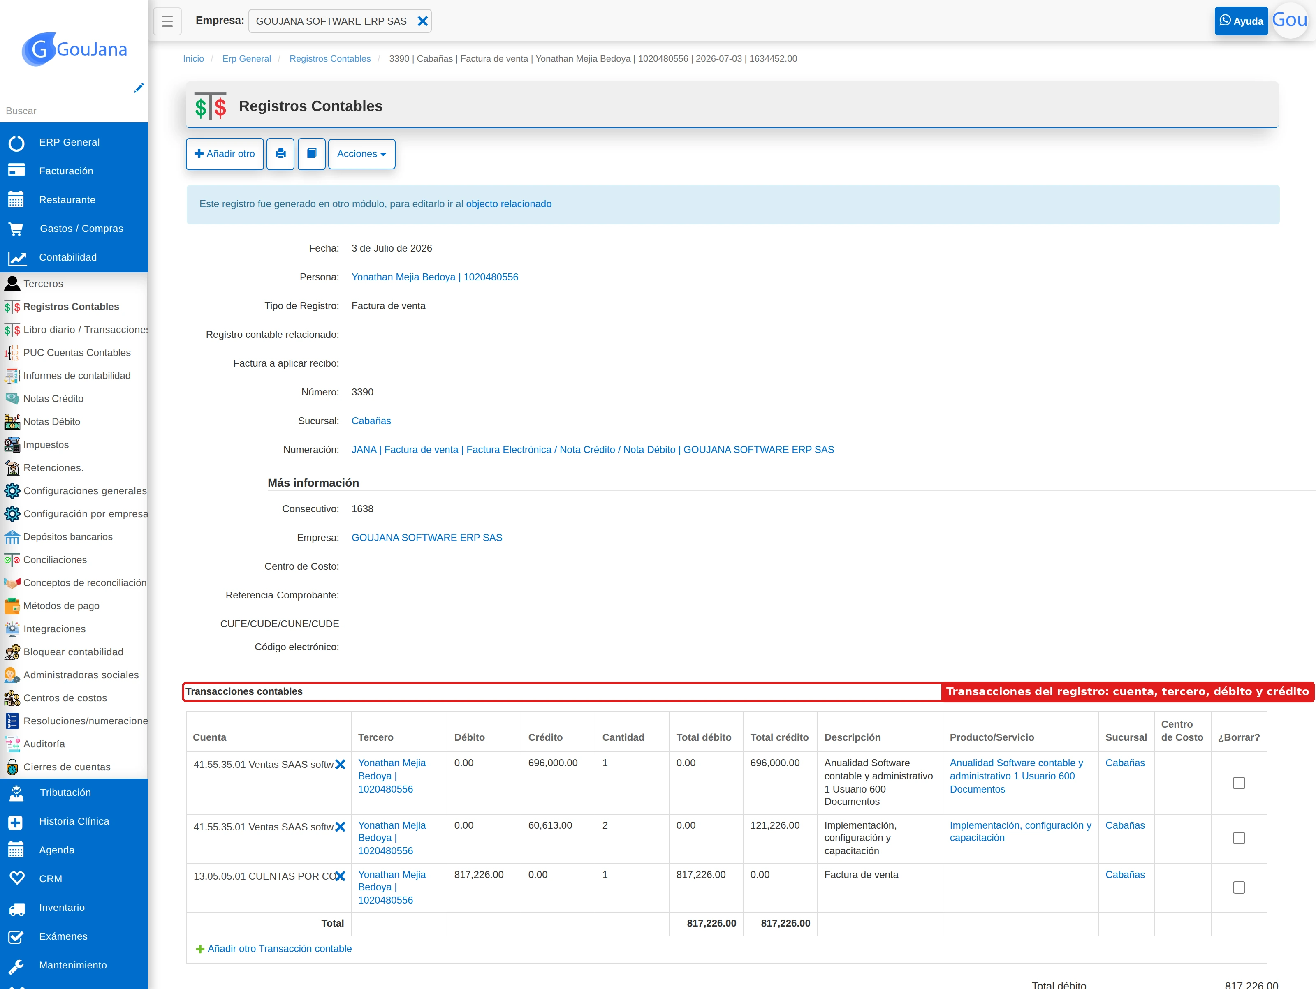Click the Retenciones icon
1316x989 pixels.
pos(12,468)
